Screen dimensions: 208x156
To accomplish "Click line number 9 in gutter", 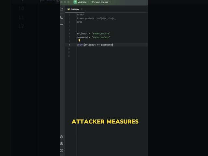I will click(70, 45).
